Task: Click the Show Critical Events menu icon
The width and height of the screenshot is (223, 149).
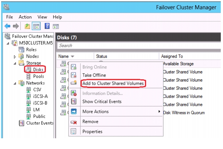Action: pos(74,101)
